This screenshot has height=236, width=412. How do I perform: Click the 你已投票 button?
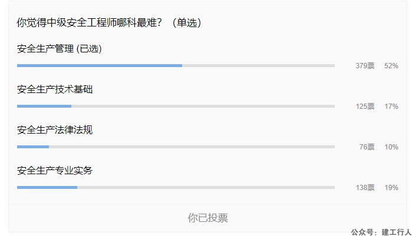pos(207,218)
